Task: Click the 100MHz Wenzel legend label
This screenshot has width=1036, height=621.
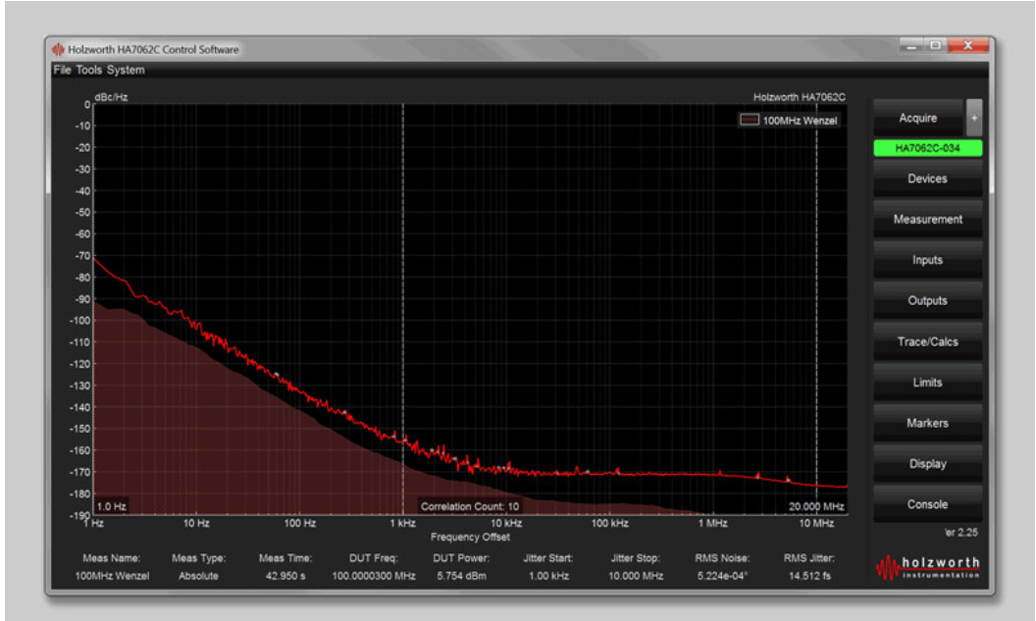Action: (801, 121)
